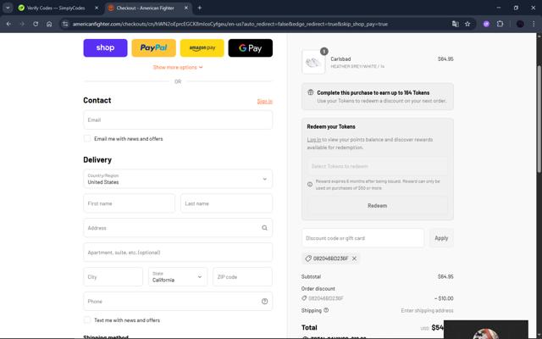Screen dimensions: 542x339
Task: Pay with Amazon Pay button
Action: [x=202, y=47]
